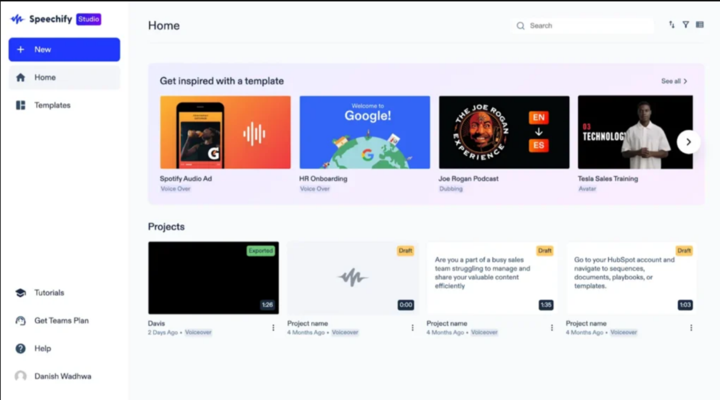Click the plus icon in New button
The width and height of the screenshot is (720, 400).
pyautogui.click(x=21, y=49)
